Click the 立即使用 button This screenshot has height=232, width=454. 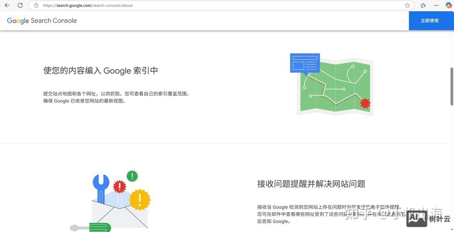[x=431, y=21]
